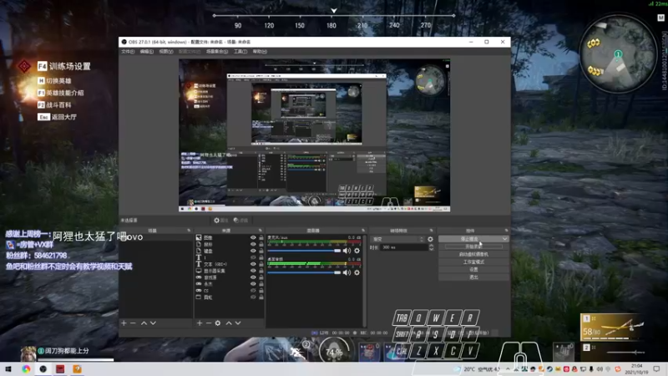Image resolution: width=668 pixels, height=376 pixels.
Task: Move the source up with the arrow
Action: pos(229,323)
